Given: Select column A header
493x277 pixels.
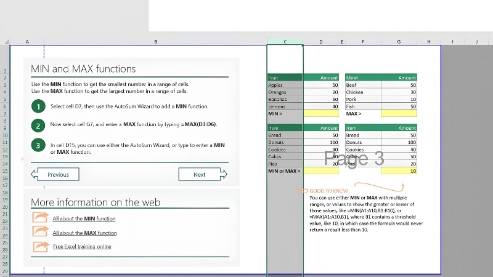Looking at the screenshot, I should coord(27,41).
